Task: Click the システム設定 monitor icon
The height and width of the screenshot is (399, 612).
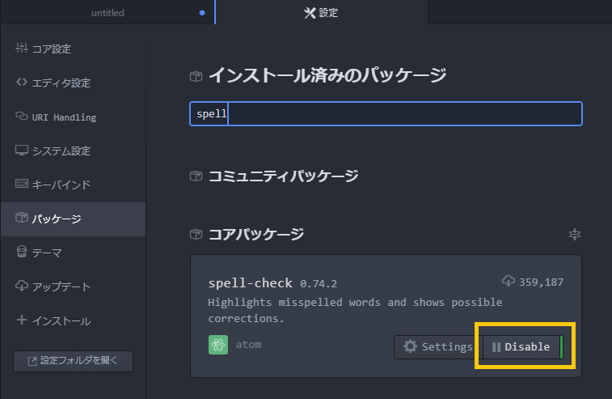Action: pyautogui.click(x=22, y=150)
